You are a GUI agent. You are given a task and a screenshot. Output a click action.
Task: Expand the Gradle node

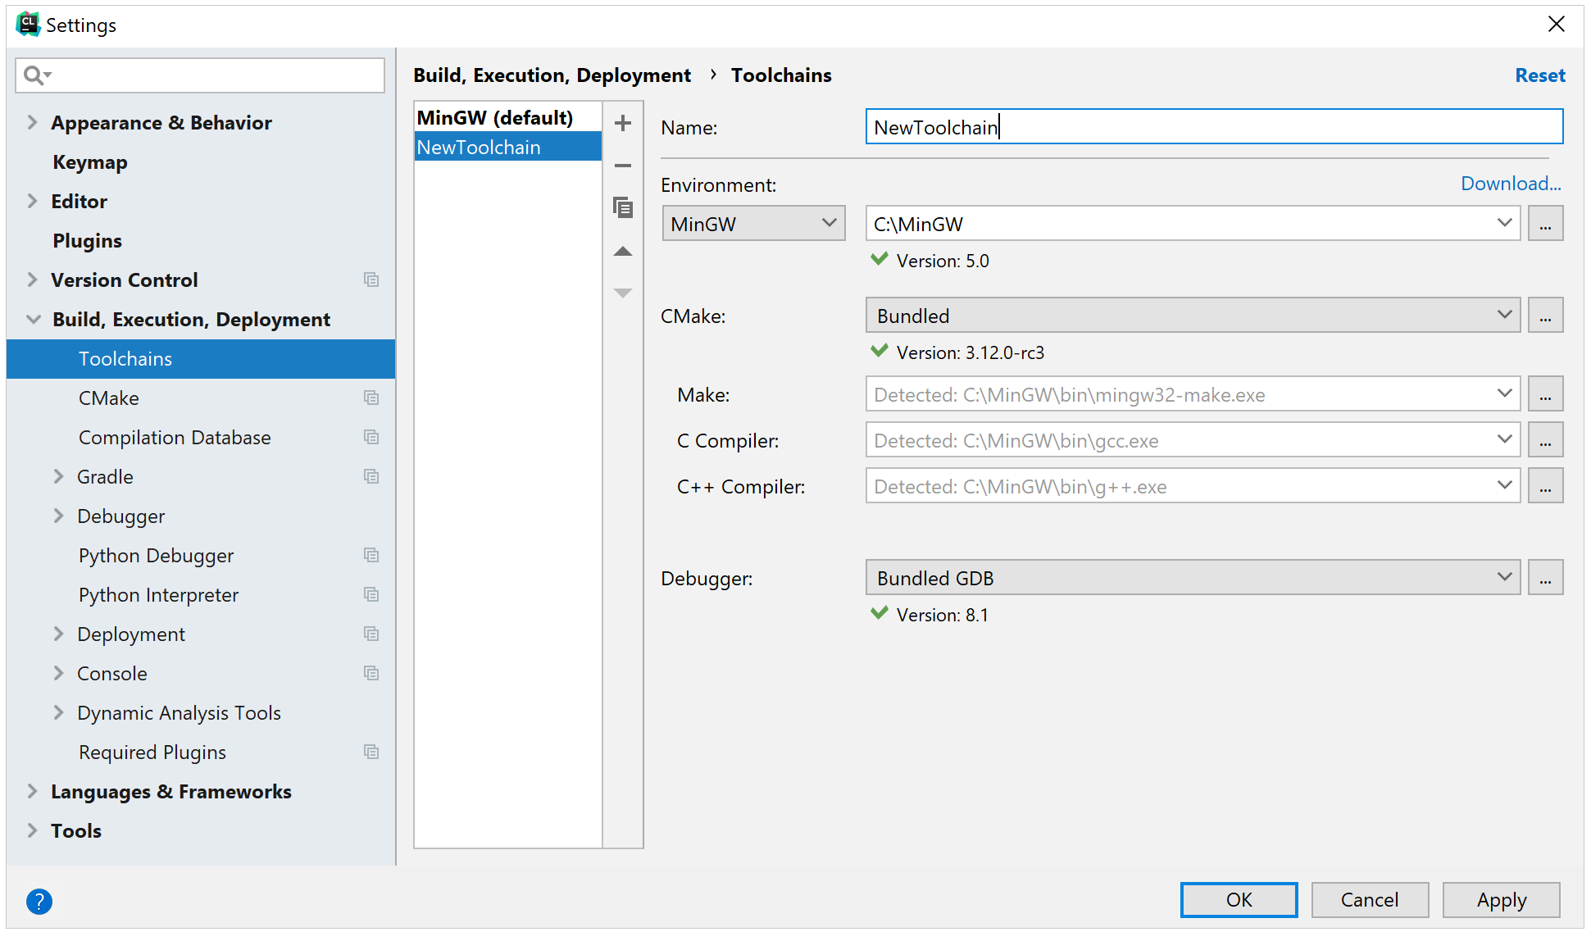58,476
